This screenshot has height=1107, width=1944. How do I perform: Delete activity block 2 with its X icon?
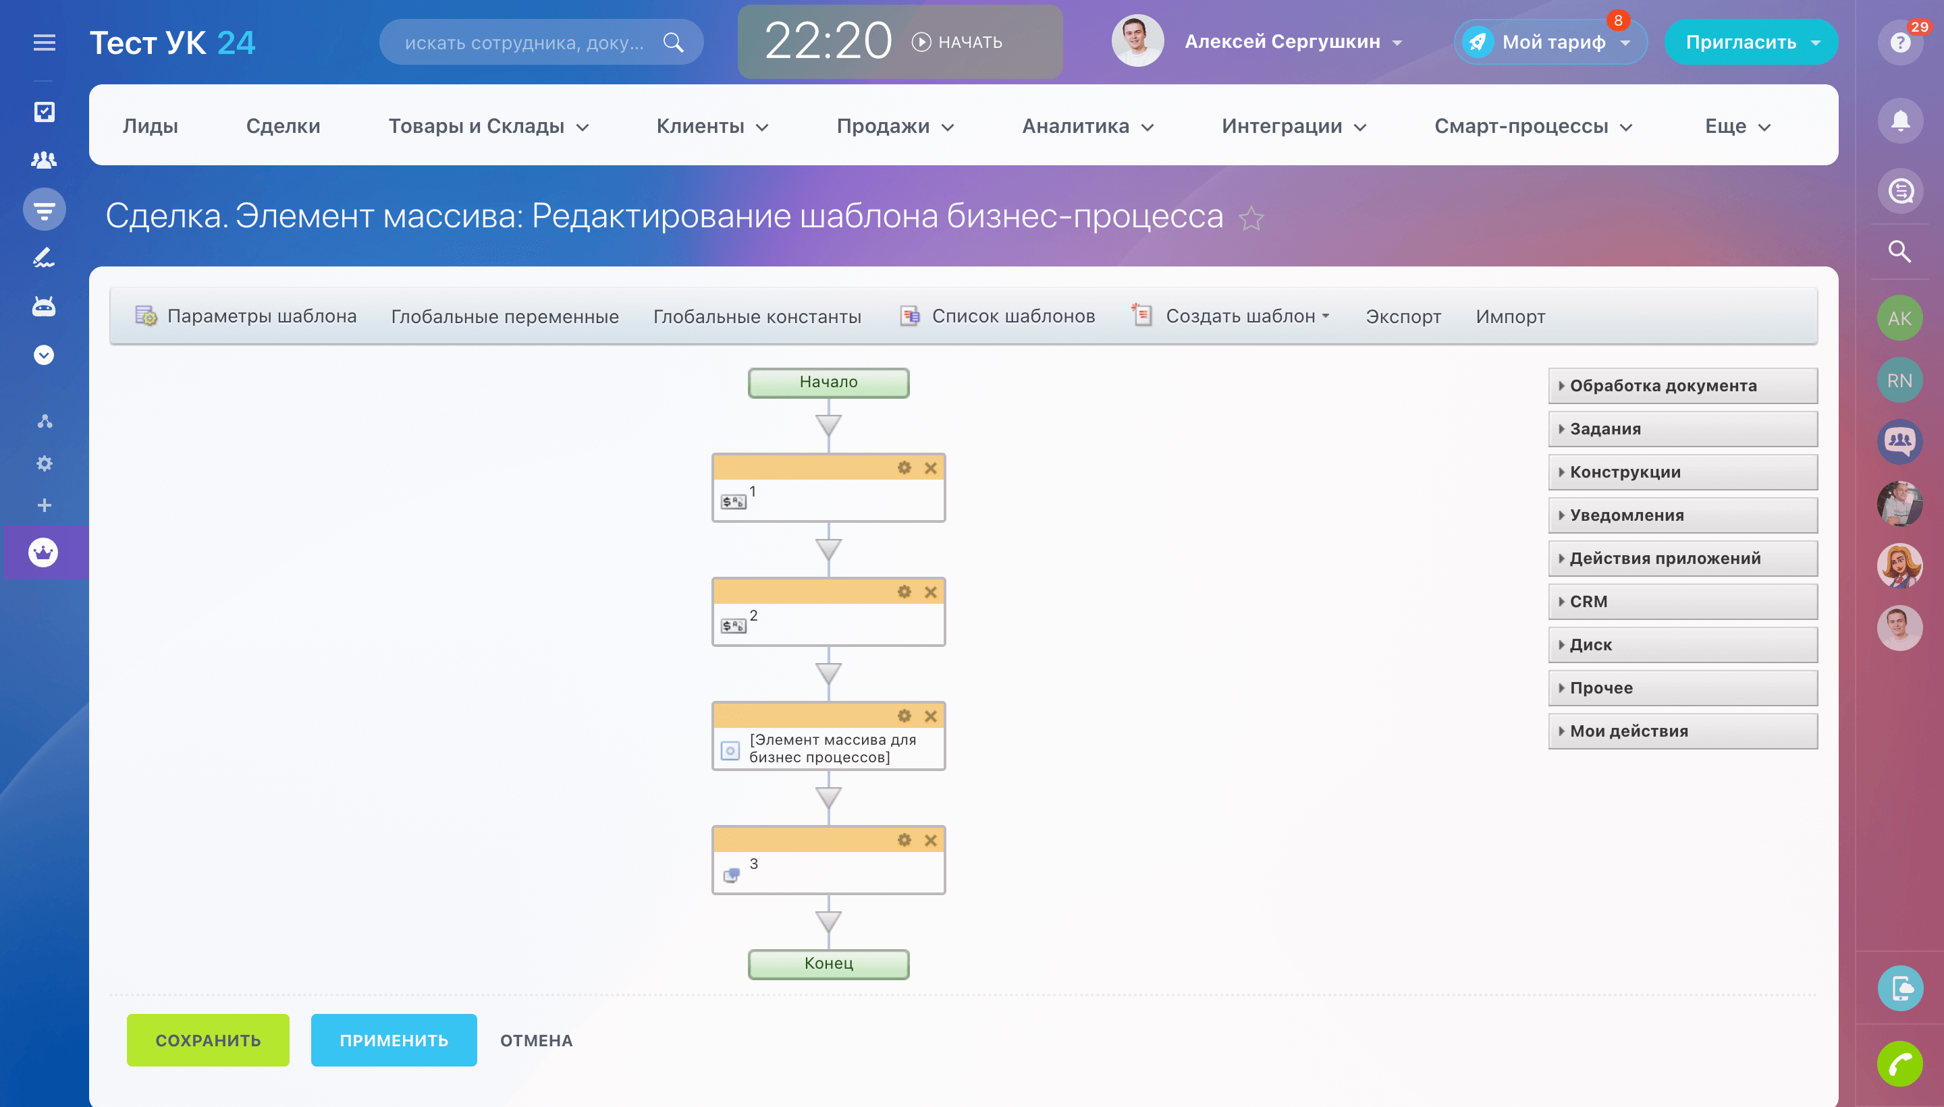coord(930,592)
